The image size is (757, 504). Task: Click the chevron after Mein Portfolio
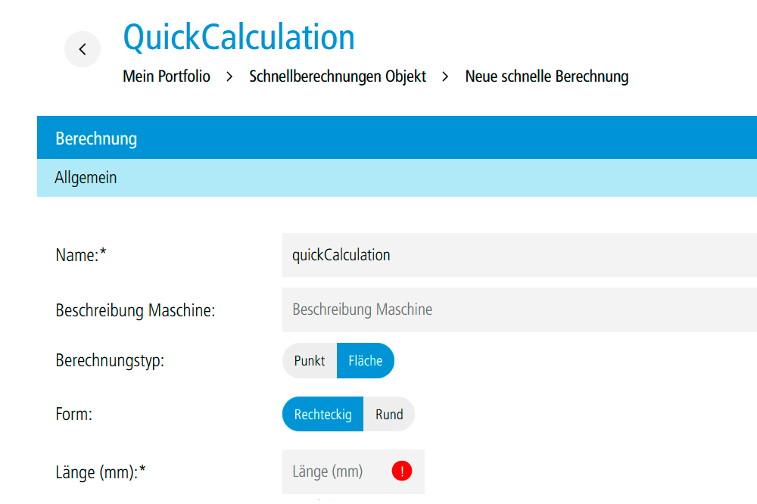coord(229,76)
